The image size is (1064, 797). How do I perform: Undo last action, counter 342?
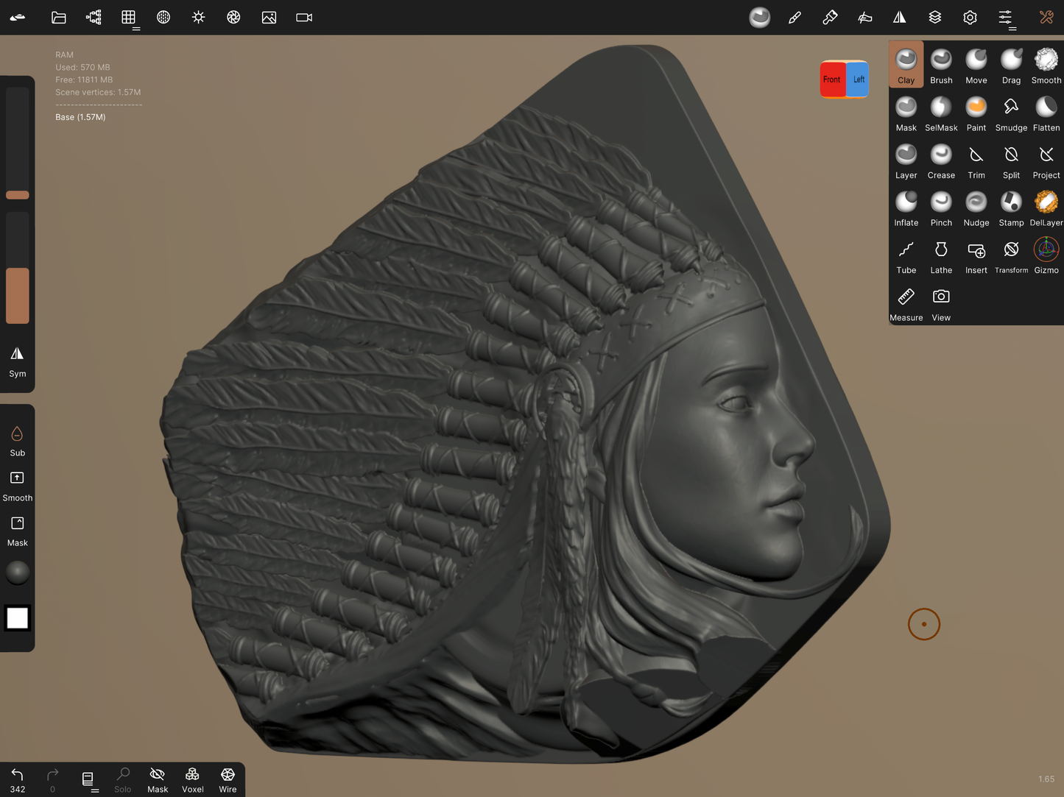pos(18,779)
